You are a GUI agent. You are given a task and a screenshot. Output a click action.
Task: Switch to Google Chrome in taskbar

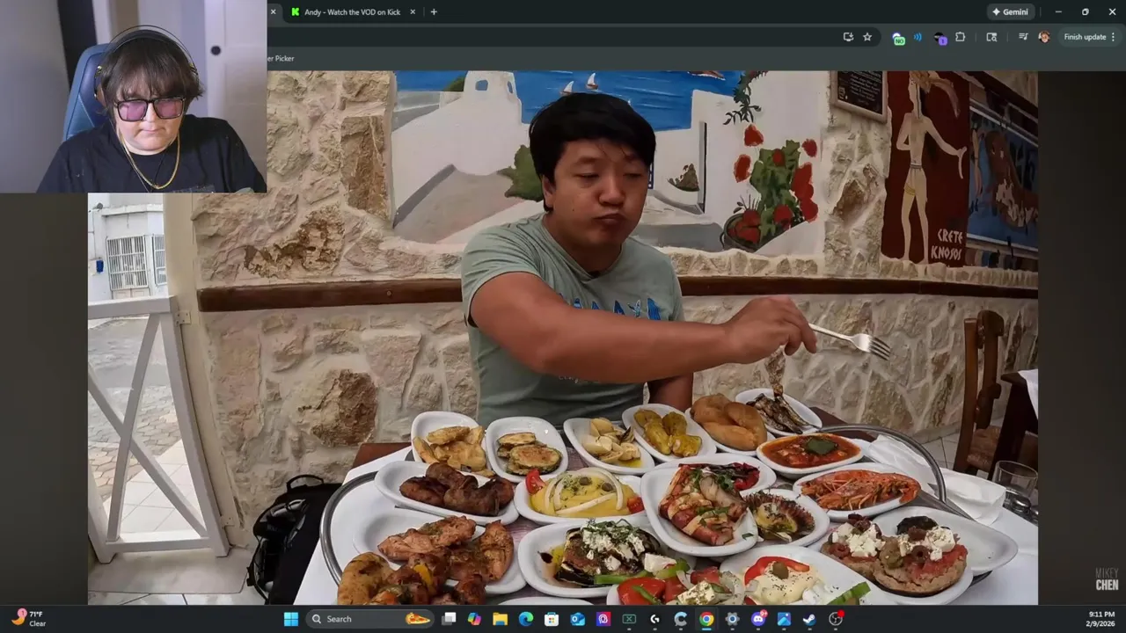[x=706, y=619]
